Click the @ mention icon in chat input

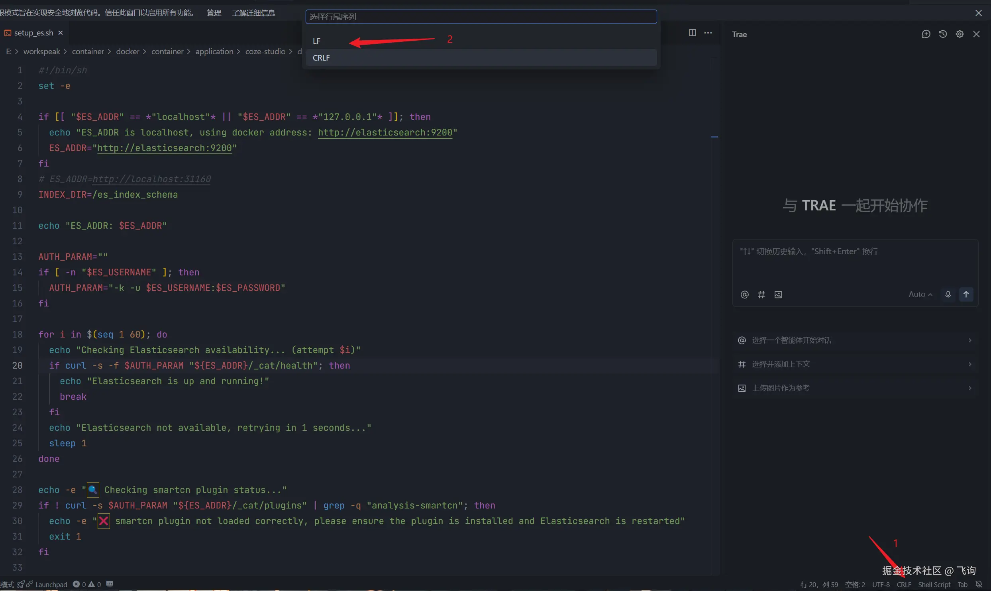tap(744, 295)
